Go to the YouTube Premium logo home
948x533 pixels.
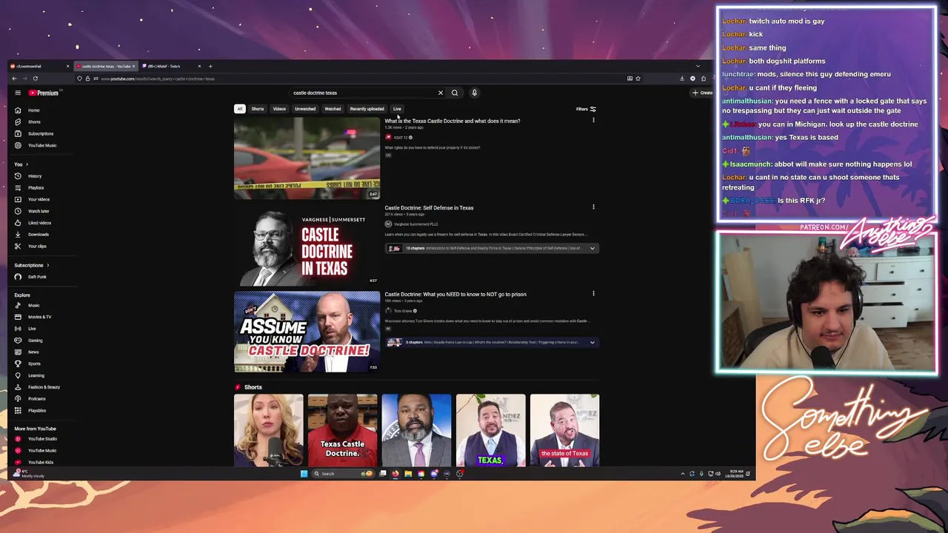click(44, 93)
